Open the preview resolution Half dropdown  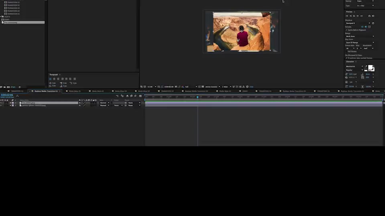pyautogui.click(x=369, y=48)
